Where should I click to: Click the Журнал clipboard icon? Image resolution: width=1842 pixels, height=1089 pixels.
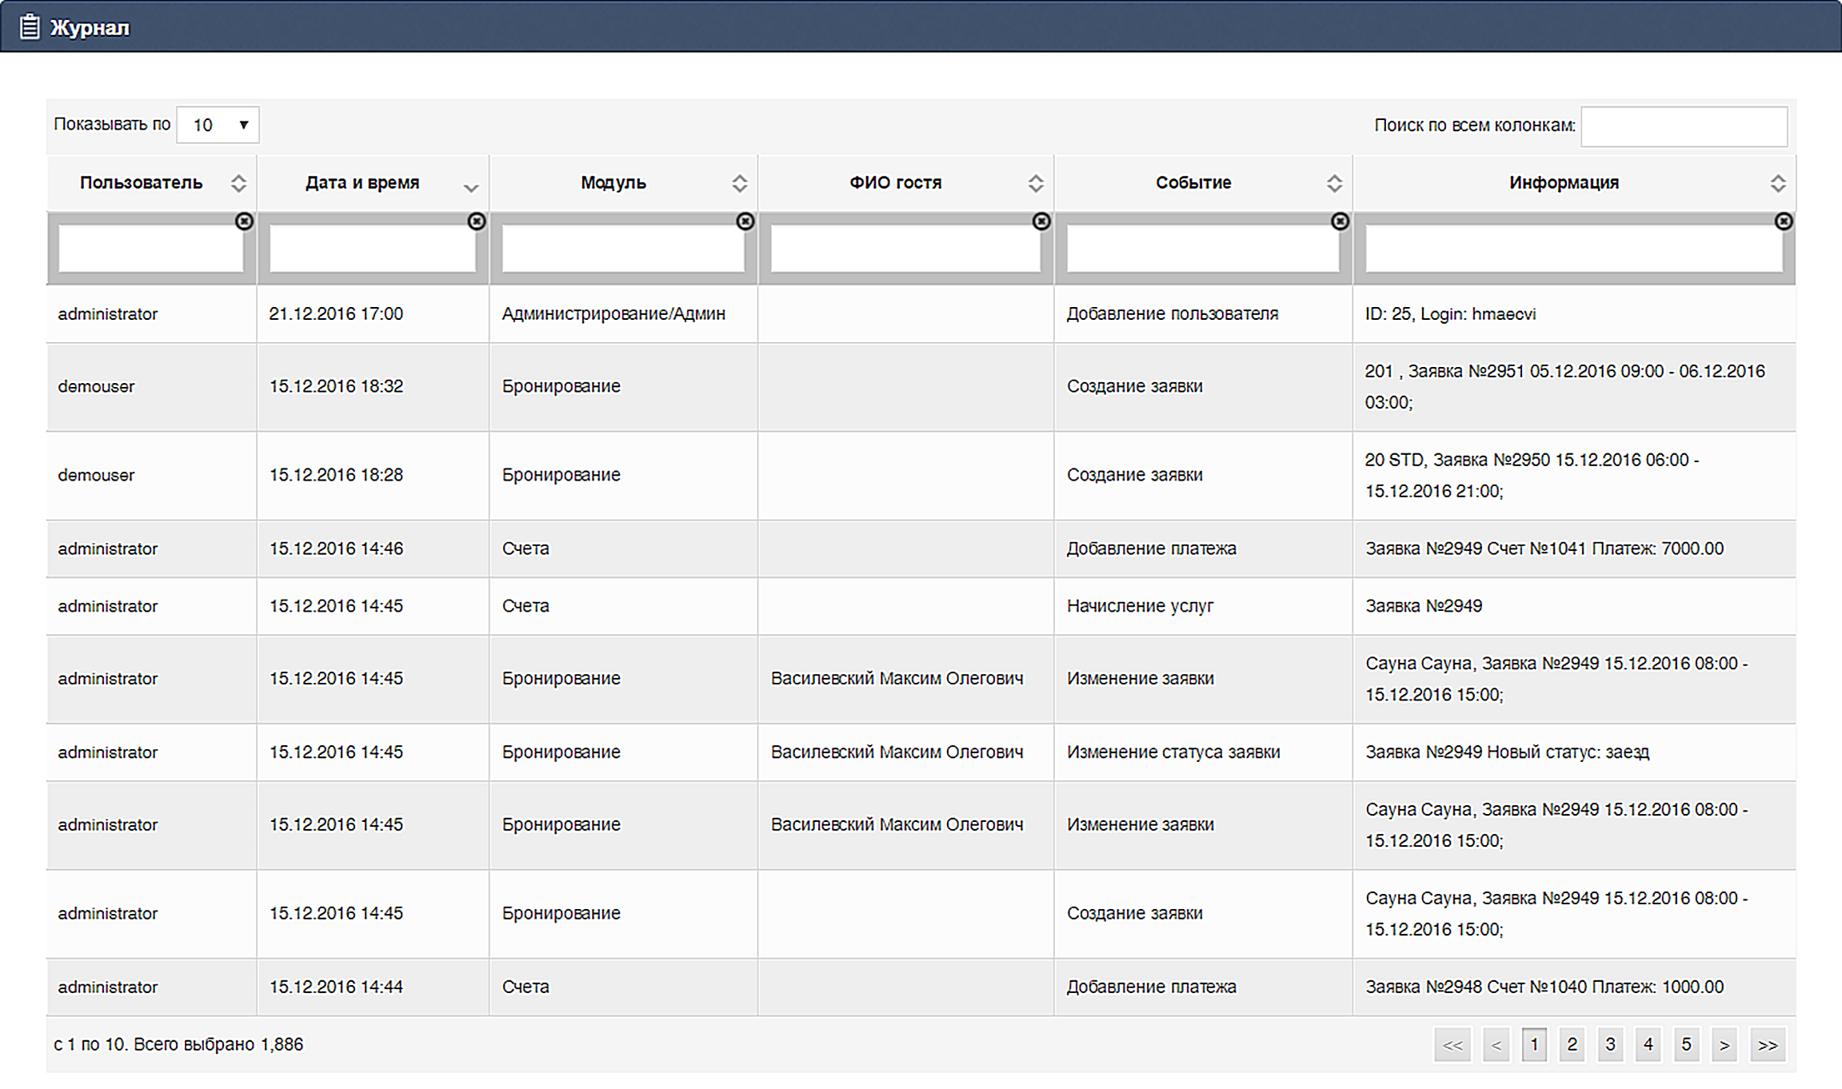click(30, 27)
